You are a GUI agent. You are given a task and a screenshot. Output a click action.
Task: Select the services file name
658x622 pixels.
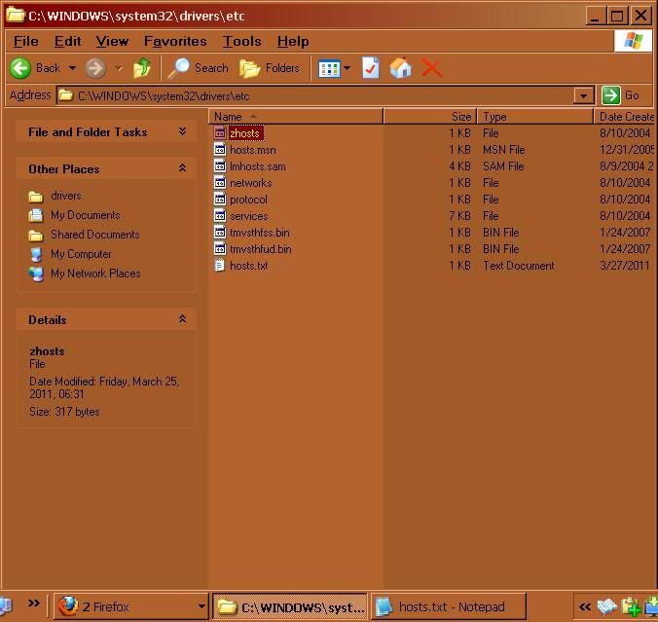point(249,216)
